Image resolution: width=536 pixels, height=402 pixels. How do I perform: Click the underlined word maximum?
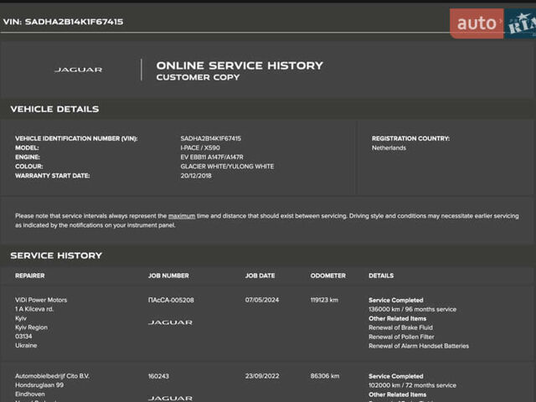pyautogui.click(x=182, y=216)
